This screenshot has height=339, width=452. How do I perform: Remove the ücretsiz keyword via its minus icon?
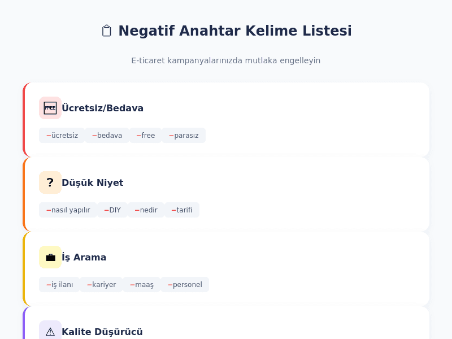click(48, 136)
